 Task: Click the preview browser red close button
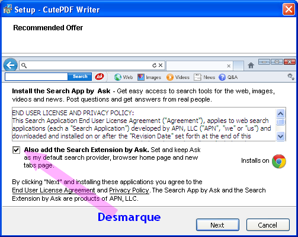point(290,62)
